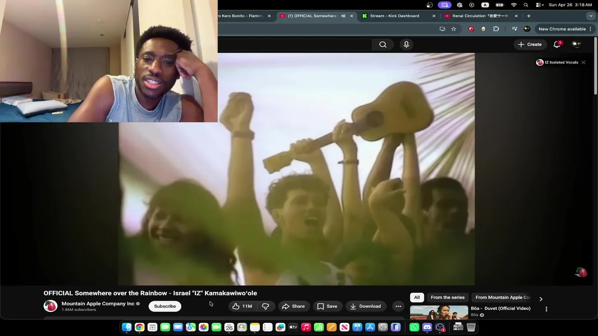Open Discord from the Dock
This screenshot has height=336, width=598.
click(427, 327)
